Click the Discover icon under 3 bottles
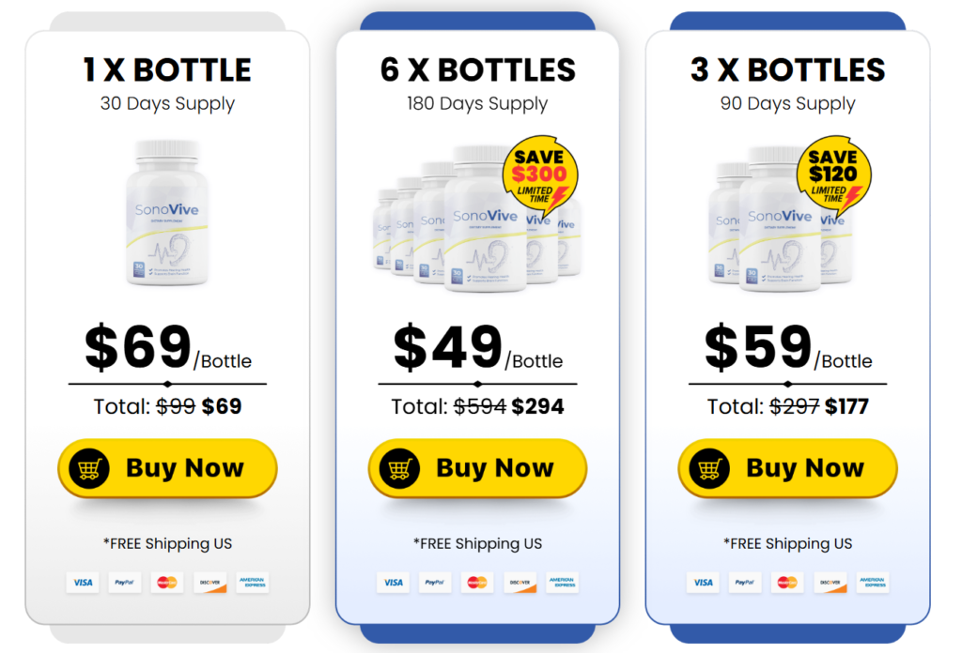Screen dimensions: 962x653 (830, 583)
